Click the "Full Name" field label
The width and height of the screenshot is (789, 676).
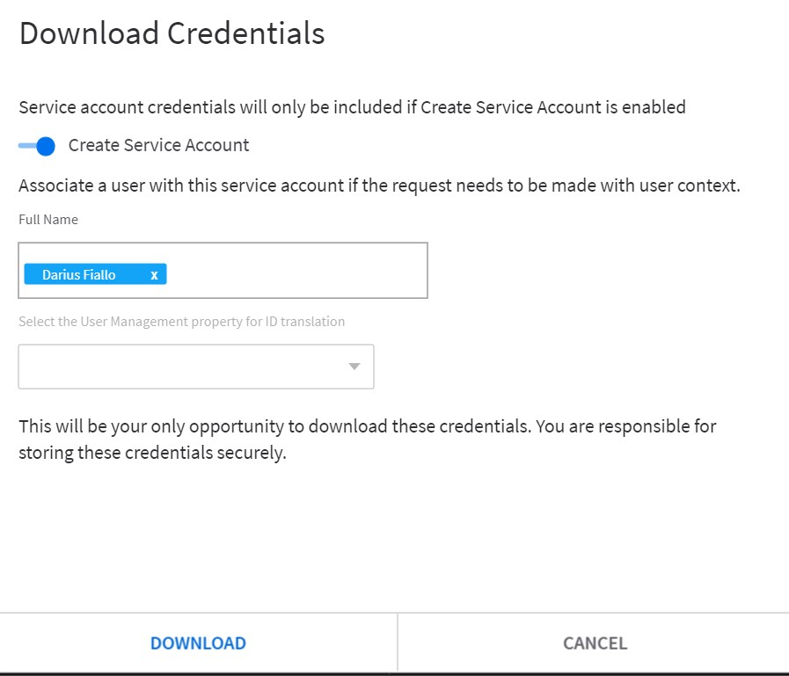pos(48,220)
